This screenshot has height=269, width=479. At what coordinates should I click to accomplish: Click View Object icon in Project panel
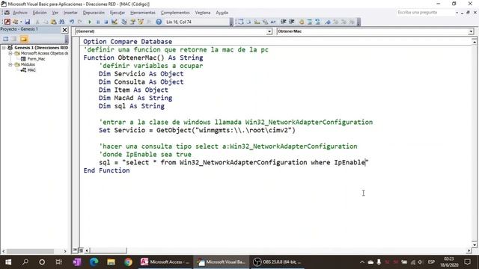click(13, 39)
